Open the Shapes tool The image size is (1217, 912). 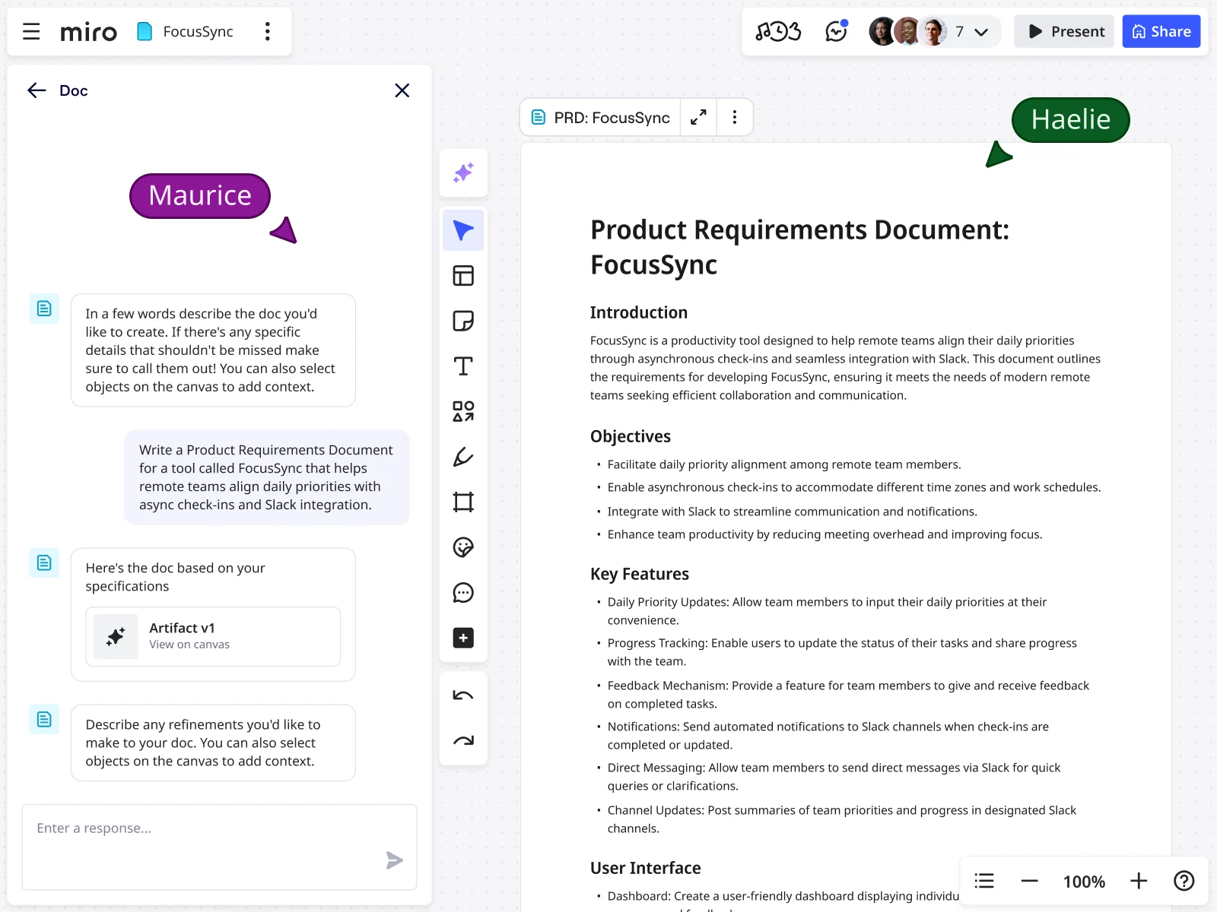click(463, 411)
